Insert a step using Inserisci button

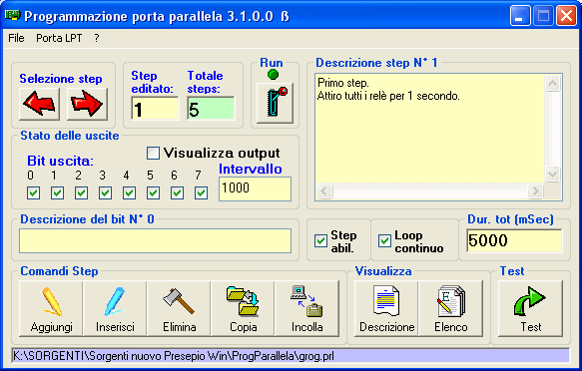[115, 308]
